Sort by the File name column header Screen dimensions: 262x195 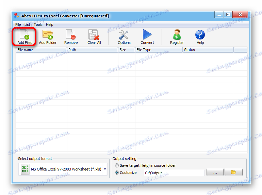pos(42,50)
